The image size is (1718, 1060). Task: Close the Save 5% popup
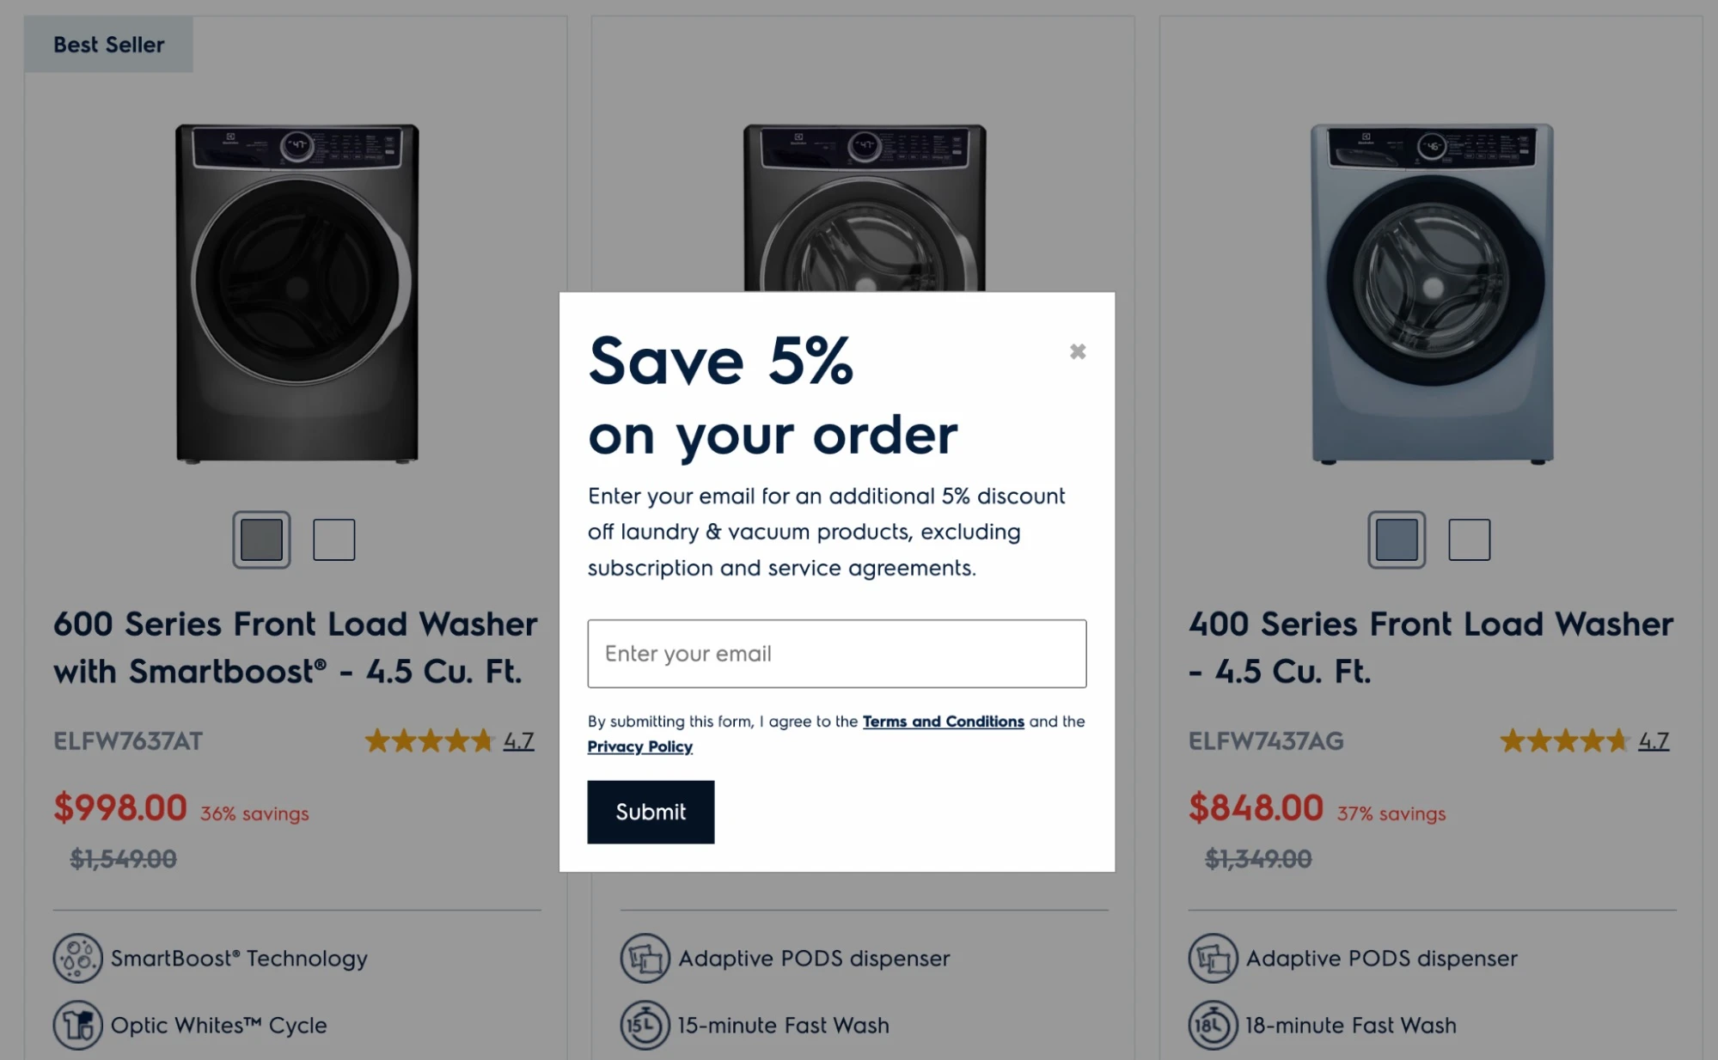coord(1078,351)
